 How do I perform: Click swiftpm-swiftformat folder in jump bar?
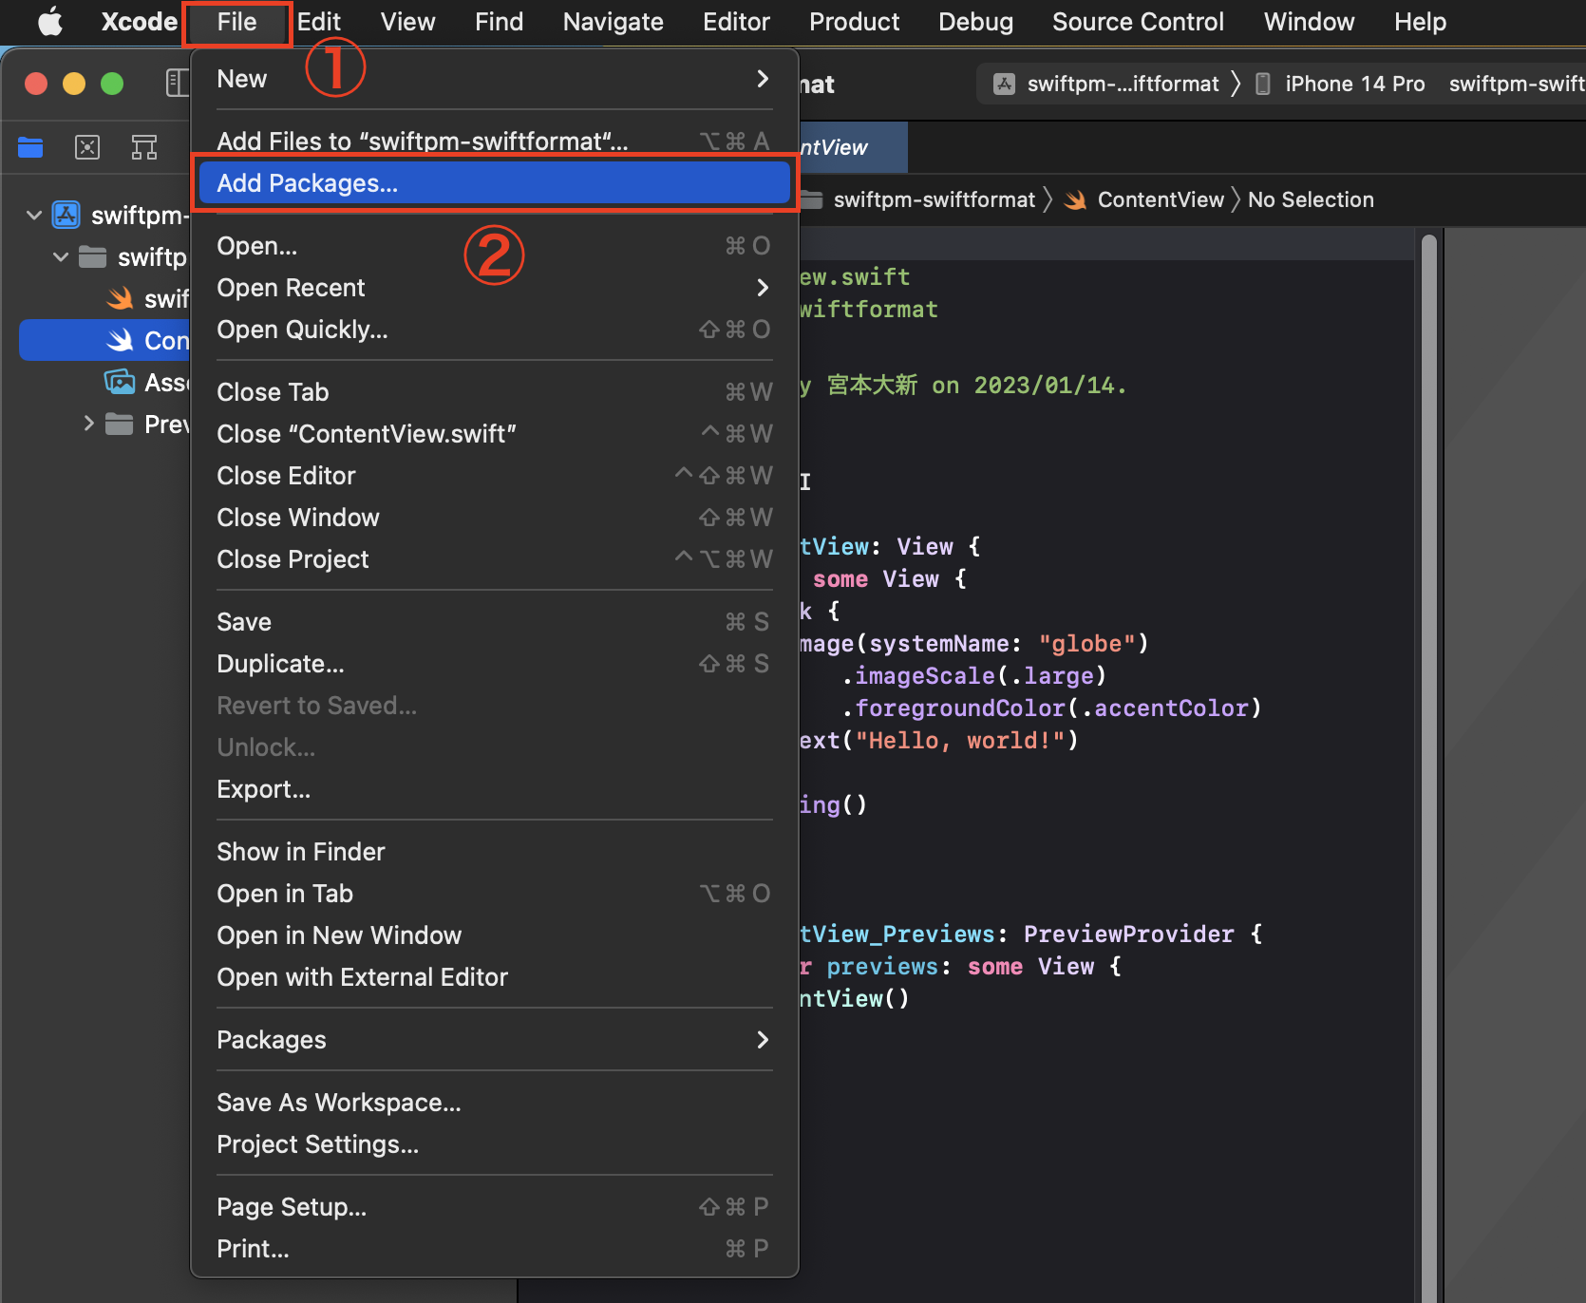click(934, 199)
